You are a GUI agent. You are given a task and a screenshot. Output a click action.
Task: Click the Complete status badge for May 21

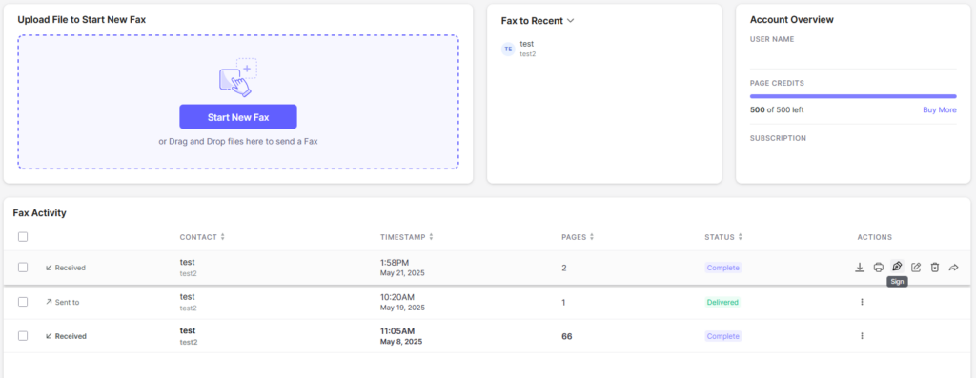point(723,268)
